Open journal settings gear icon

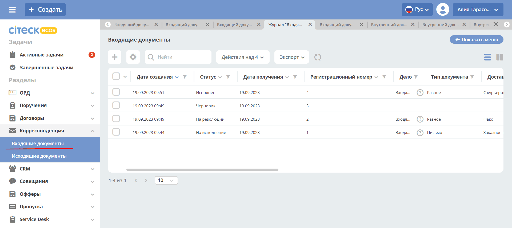coord(133,57)
